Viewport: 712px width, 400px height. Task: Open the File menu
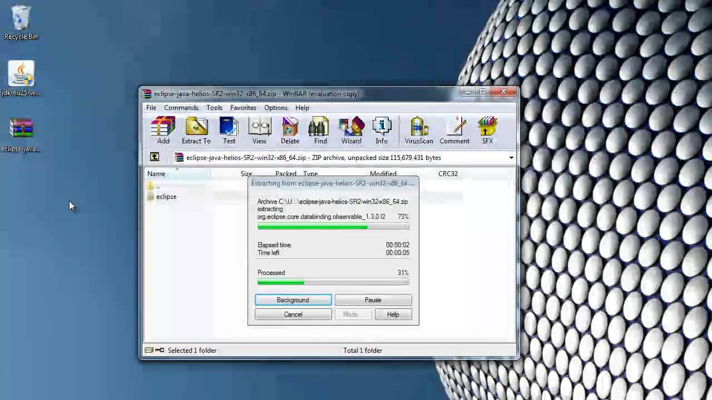point(151,108)
